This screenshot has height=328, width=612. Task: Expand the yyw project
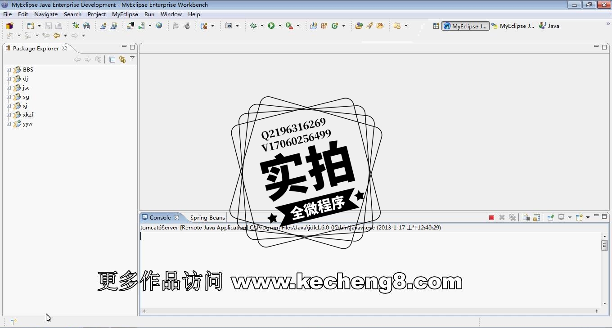tap(9, 124)
